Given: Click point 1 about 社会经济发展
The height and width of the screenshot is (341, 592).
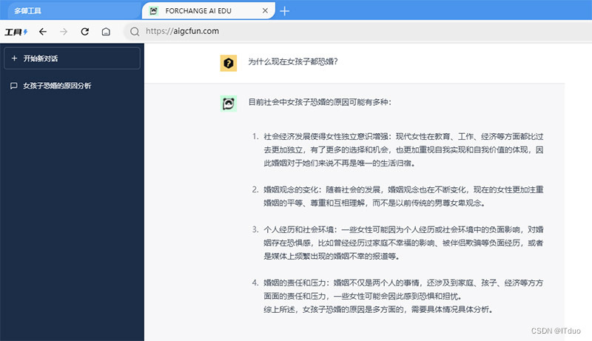Looking at the screenshot, I should tap(403, 149).
